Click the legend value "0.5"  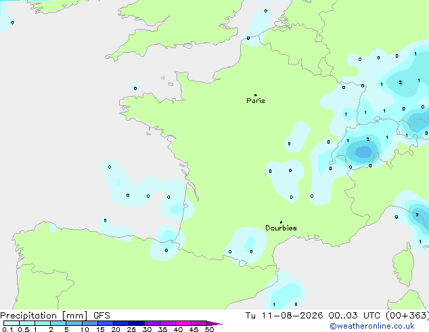(x=23, y=329)
